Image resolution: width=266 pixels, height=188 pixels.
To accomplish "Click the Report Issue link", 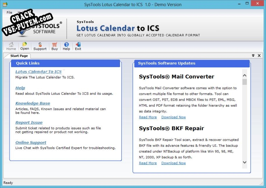I will pyautogui.click(x=29, y=122).
